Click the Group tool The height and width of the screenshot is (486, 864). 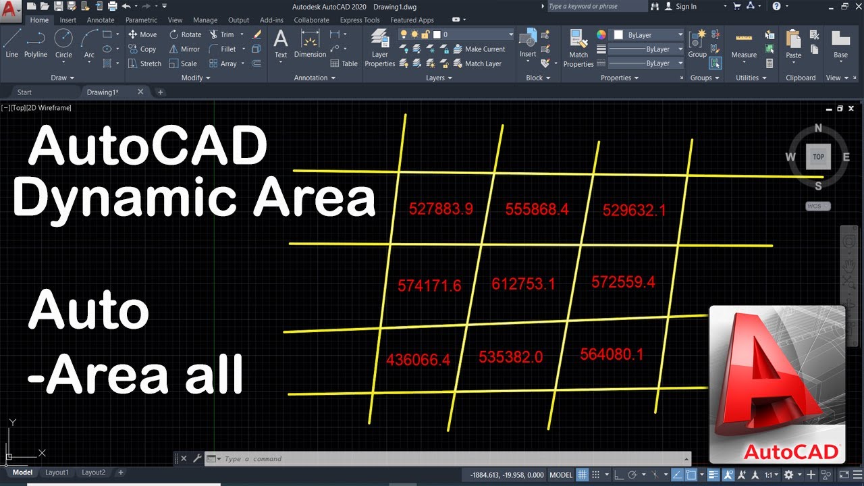(697, 44)
